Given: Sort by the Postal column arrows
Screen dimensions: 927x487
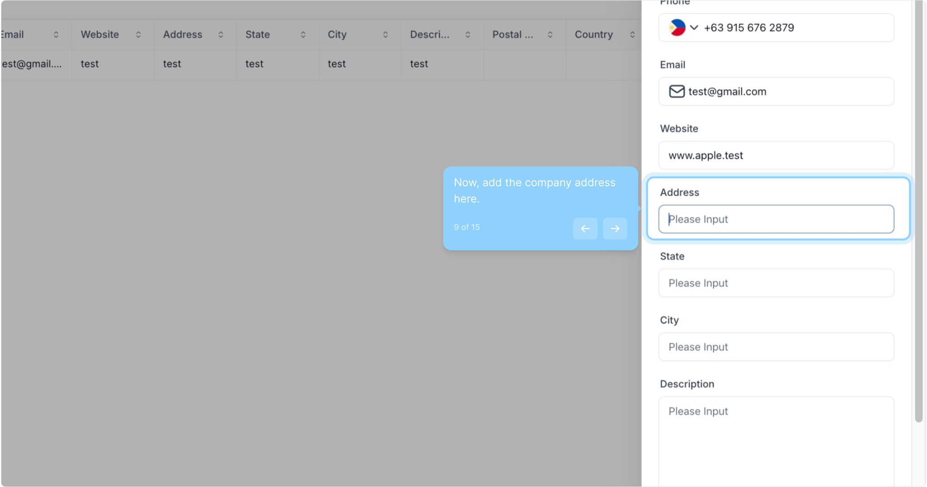Looking at the screenshot, I should 550,35.
